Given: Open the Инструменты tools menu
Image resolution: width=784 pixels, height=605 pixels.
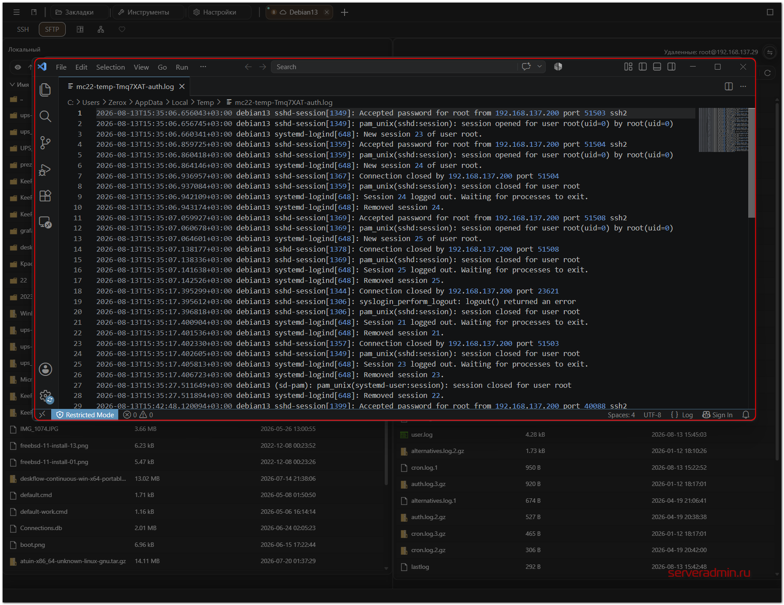Looking at the screenshot, I should [x=148, y=12].
